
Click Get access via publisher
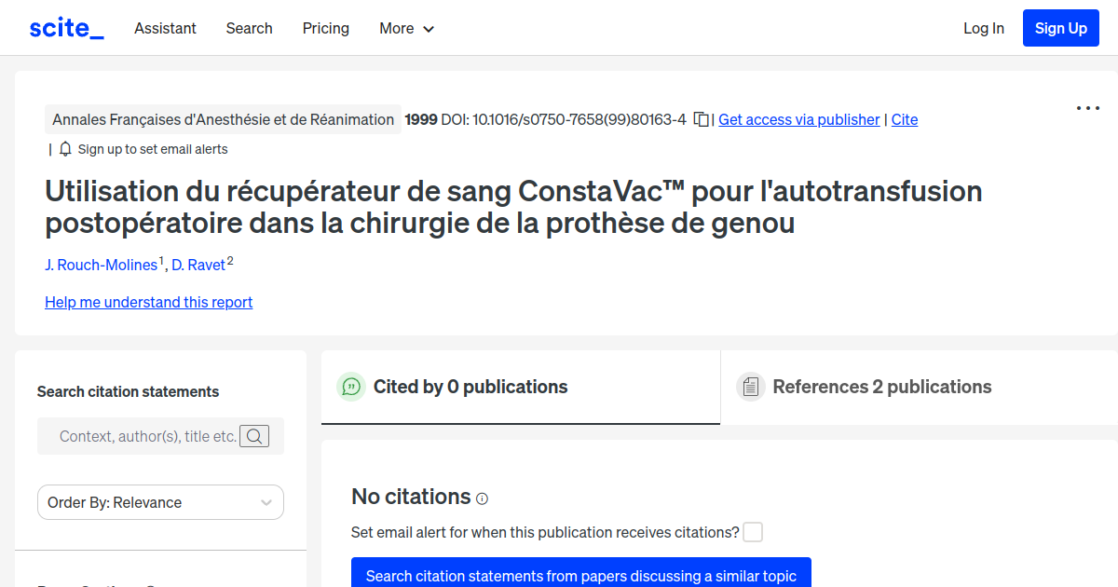coord(798,119)
